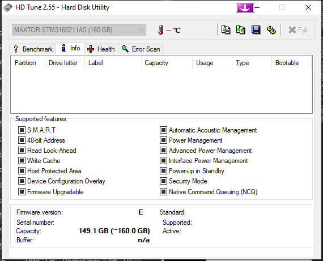Click the Exit button
323x261 pixels.
pos(298,30)
